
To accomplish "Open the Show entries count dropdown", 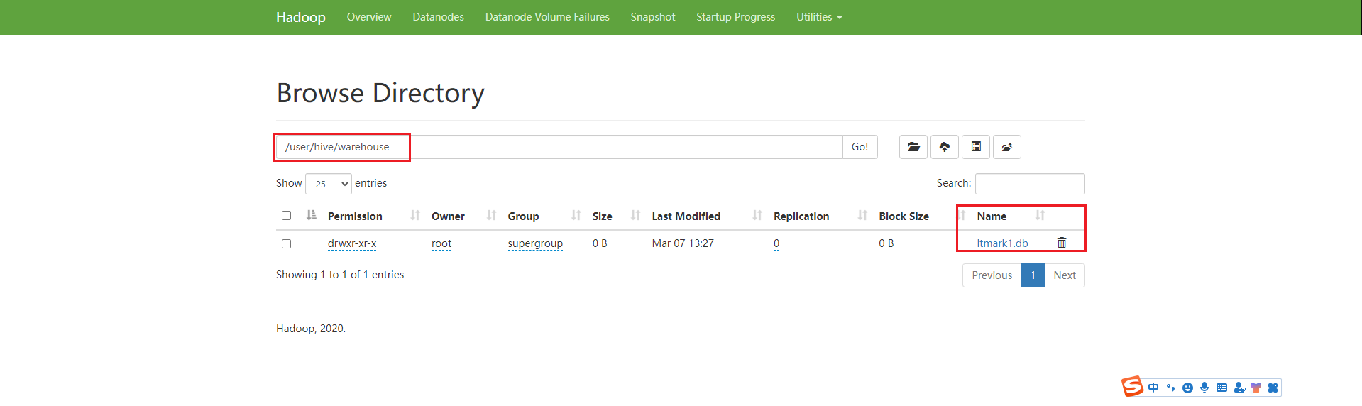I will (x=329, y=184).
